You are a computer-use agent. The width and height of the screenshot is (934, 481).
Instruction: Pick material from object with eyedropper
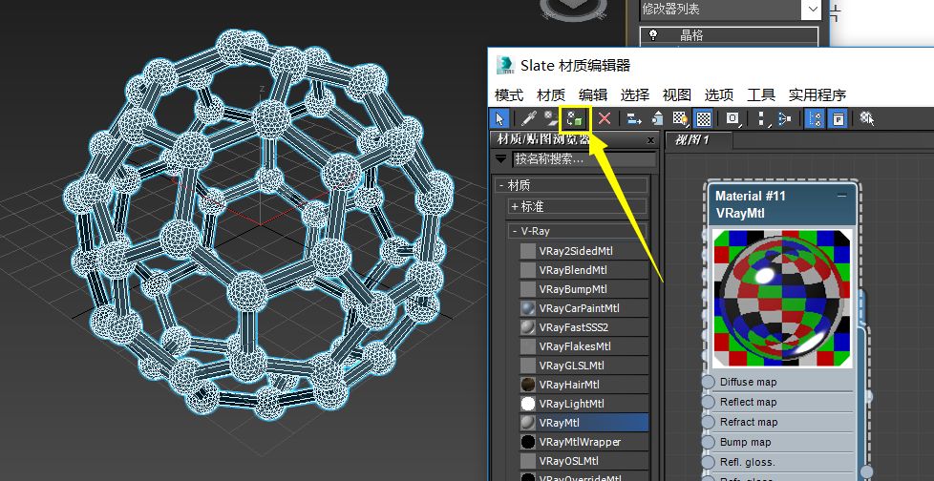528,118
